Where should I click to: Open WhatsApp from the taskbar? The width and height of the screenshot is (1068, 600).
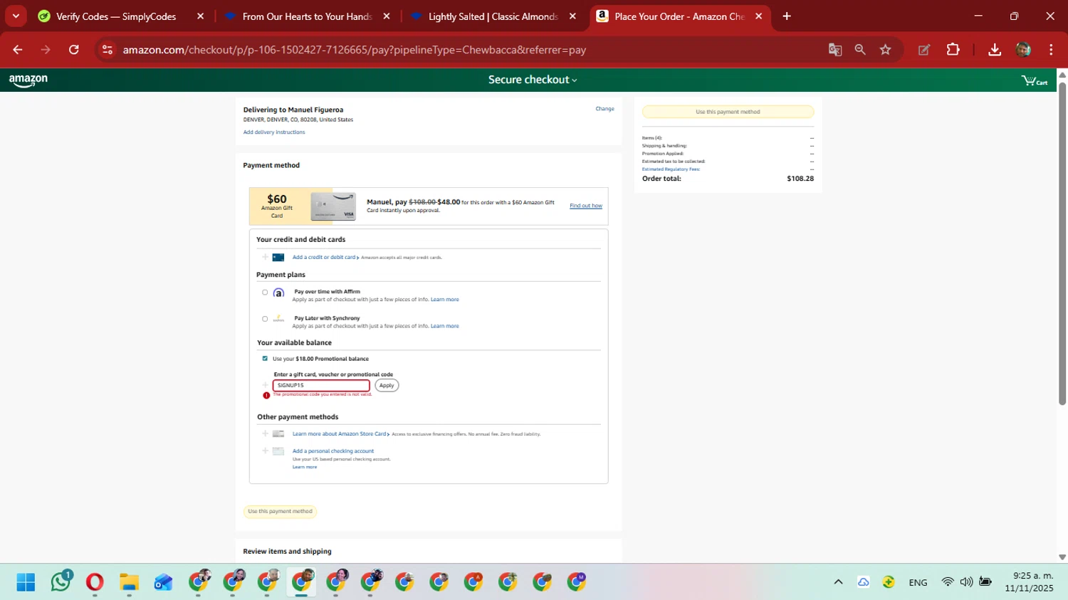pos(61,581)
